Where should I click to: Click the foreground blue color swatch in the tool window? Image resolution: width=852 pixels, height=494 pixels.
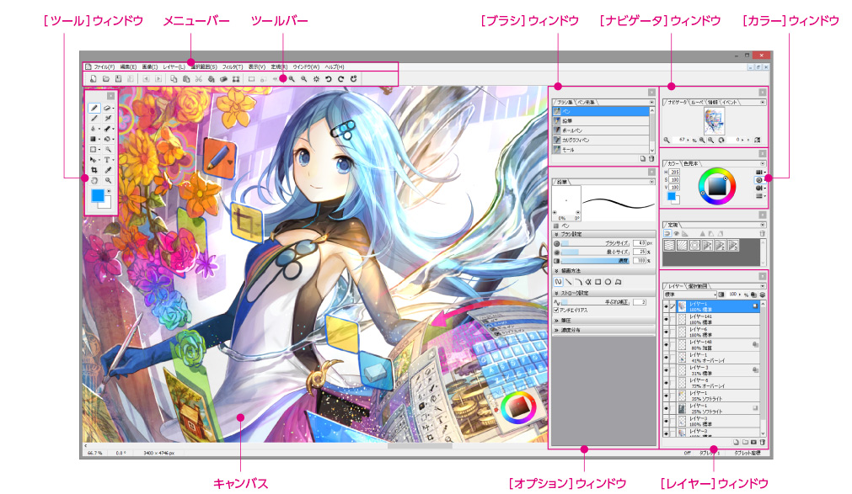point(97,195)
